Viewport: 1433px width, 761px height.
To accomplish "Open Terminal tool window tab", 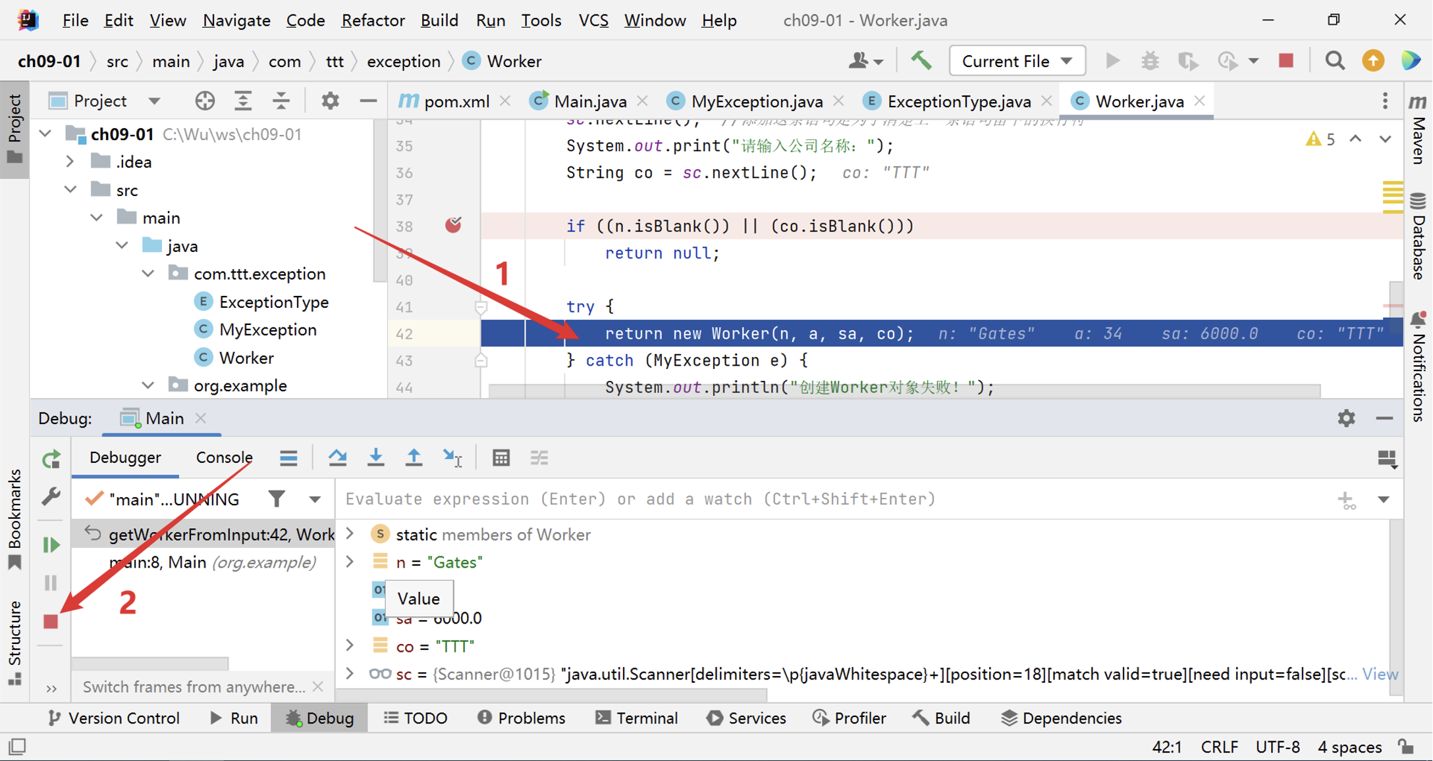I will point(637,718).
